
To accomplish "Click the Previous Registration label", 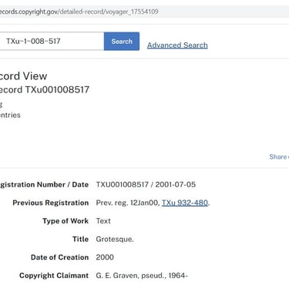I will coord(51,203).
